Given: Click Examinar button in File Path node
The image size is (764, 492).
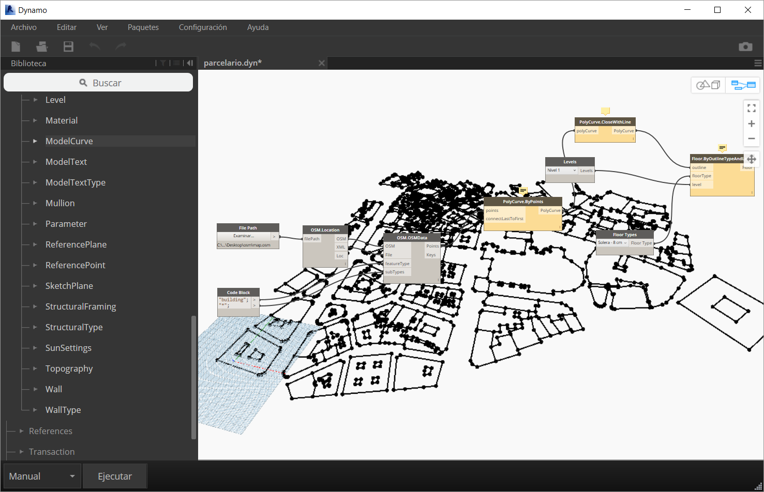Looking at the screenshot, I should pos(244,236).
